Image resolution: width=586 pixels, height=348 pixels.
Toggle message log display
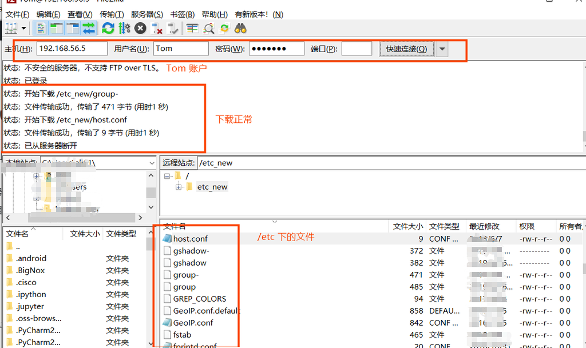(x=41, y=28)
